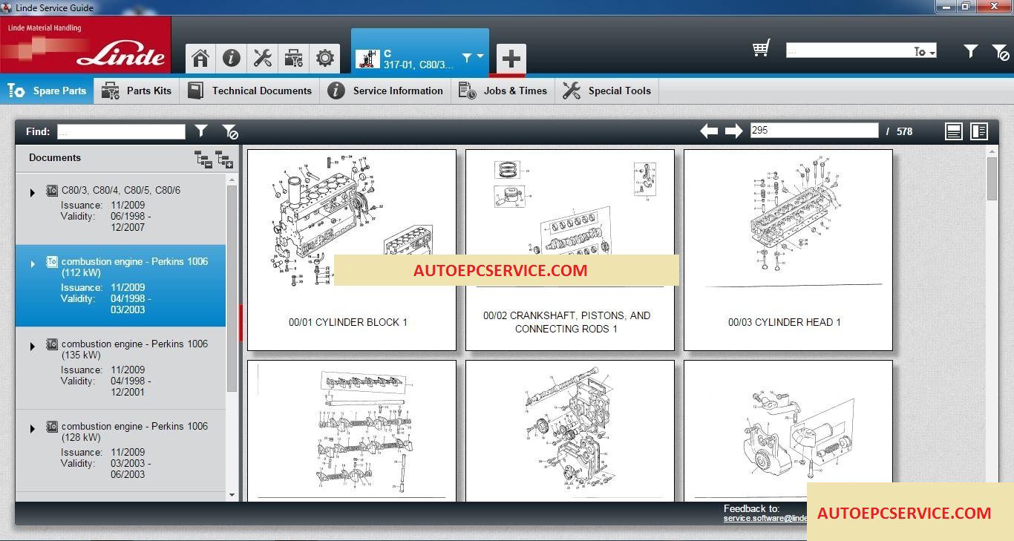
Task: Select combustion engine Perkins 1006 (128 kW)
Action: pyautogui.click(x=121, y=450)
